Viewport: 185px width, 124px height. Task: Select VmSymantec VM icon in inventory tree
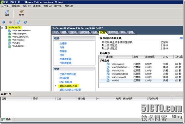[x=9, y=40]
